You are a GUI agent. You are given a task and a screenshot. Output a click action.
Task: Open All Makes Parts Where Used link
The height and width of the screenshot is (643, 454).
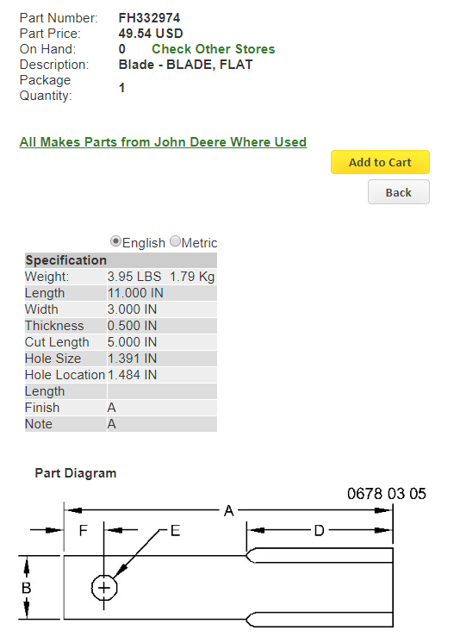[x=163, y=142]
